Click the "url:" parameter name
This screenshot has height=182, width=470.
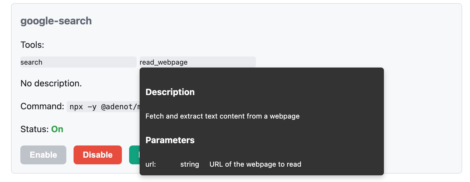151,164
